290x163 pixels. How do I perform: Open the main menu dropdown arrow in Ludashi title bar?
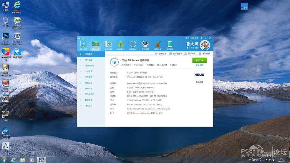coord(201,38)
